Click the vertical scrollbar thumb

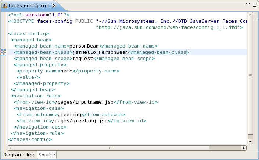click(250, 76)
